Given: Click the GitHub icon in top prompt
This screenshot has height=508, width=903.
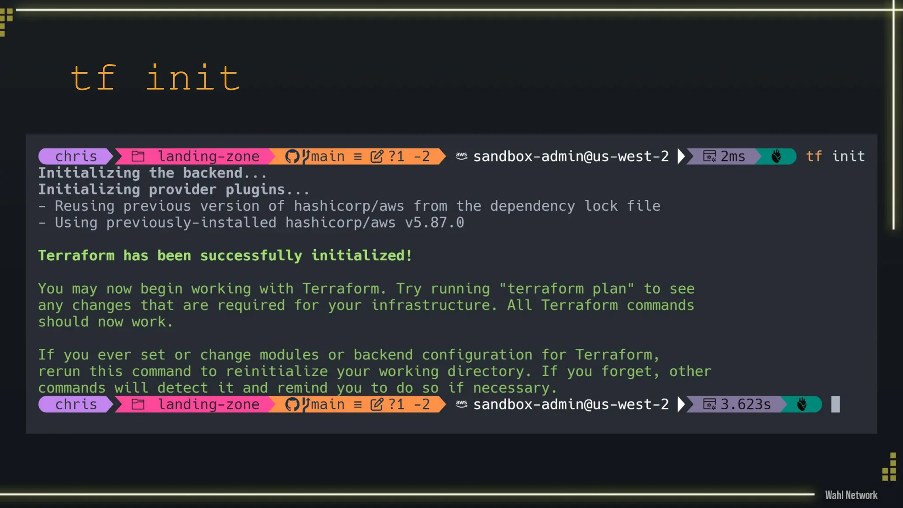Looking at the screenshot, I should 292,156.
